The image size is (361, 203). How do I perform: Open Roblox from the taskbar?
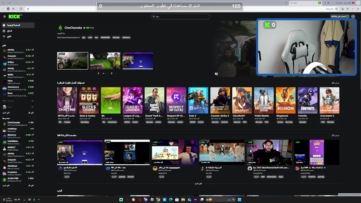pyautogui.click(x=152, y=200)
